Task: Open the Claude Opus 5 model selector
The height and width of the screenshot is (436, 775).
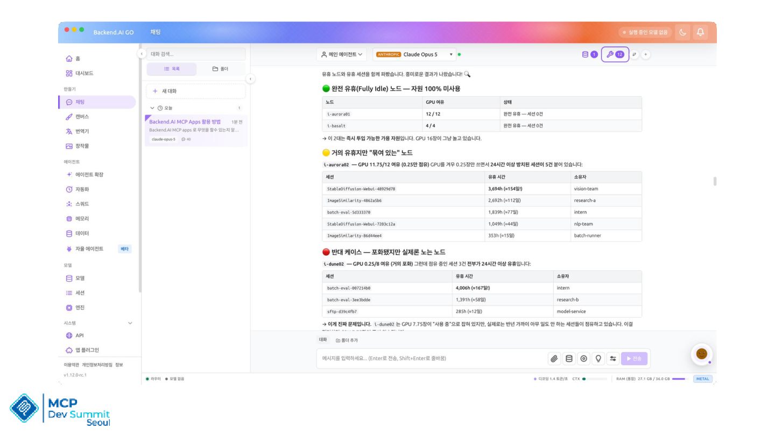Action: [415, 54]
